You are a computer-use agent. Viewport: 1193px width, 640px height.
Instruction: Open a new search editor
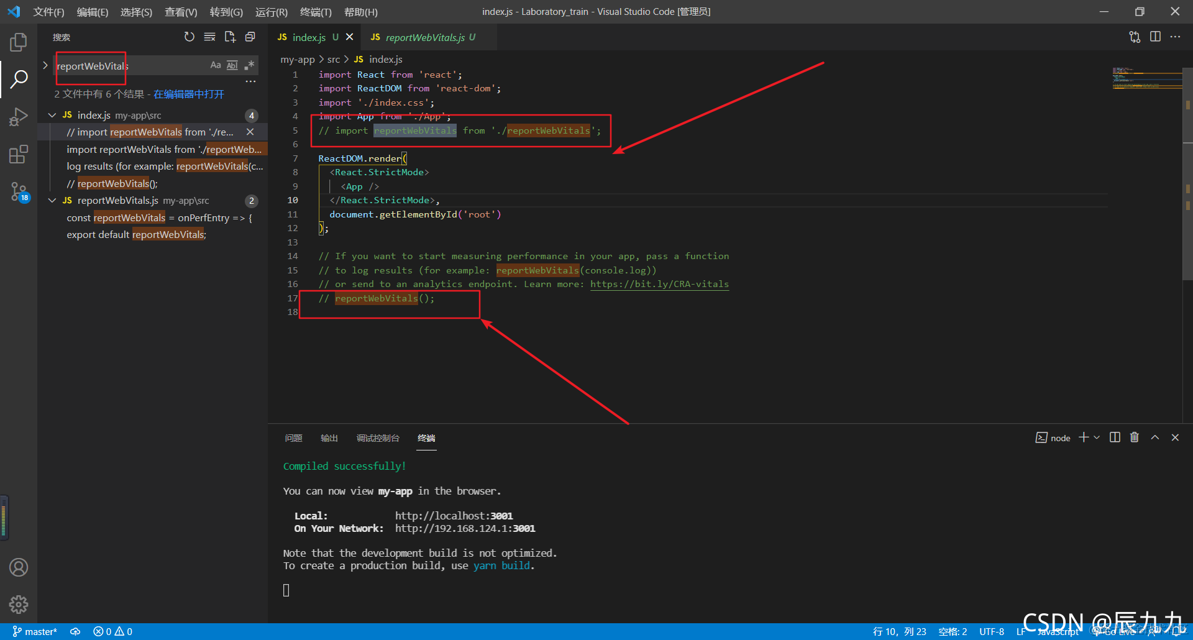click(x=230, y=37)
